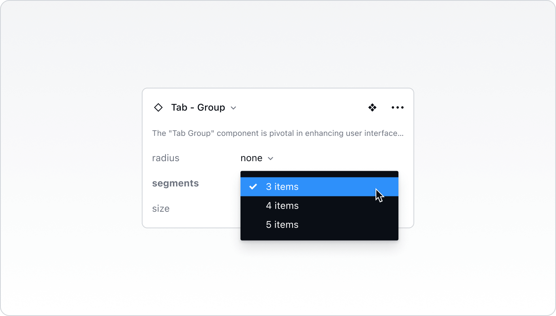The width and height of the screenshot is (556, 316).
Task: Click the blank top padding of the dropdown menu
Action: tap(319, 174)
